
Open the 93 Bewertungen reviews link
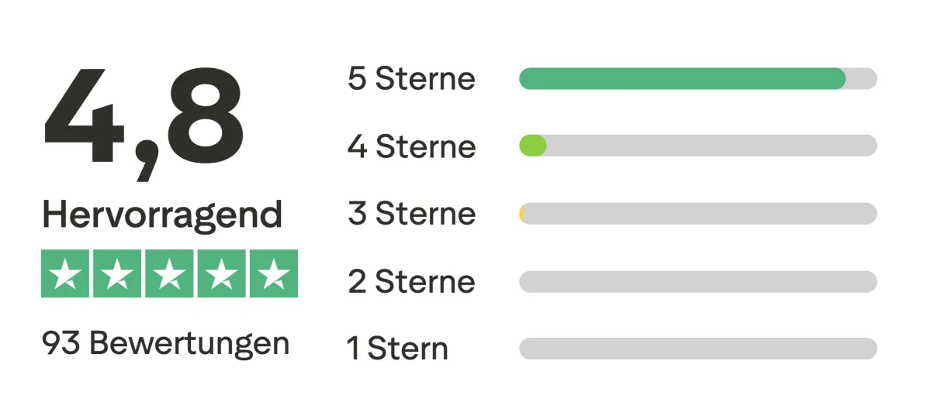click(165, 342)
